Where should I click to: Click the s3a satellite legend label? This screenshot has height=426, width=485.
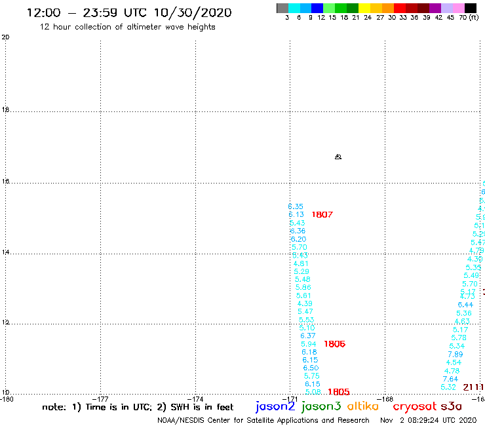click(x=452, y=406)
